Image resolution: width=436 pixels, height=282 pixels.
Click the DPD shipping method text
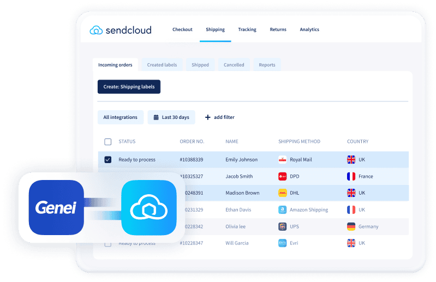[295, 176]
